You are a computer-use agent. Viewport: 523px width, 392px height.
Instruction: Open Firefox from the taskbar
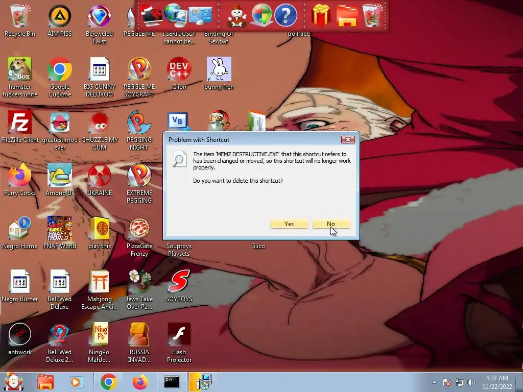point(140,382)
